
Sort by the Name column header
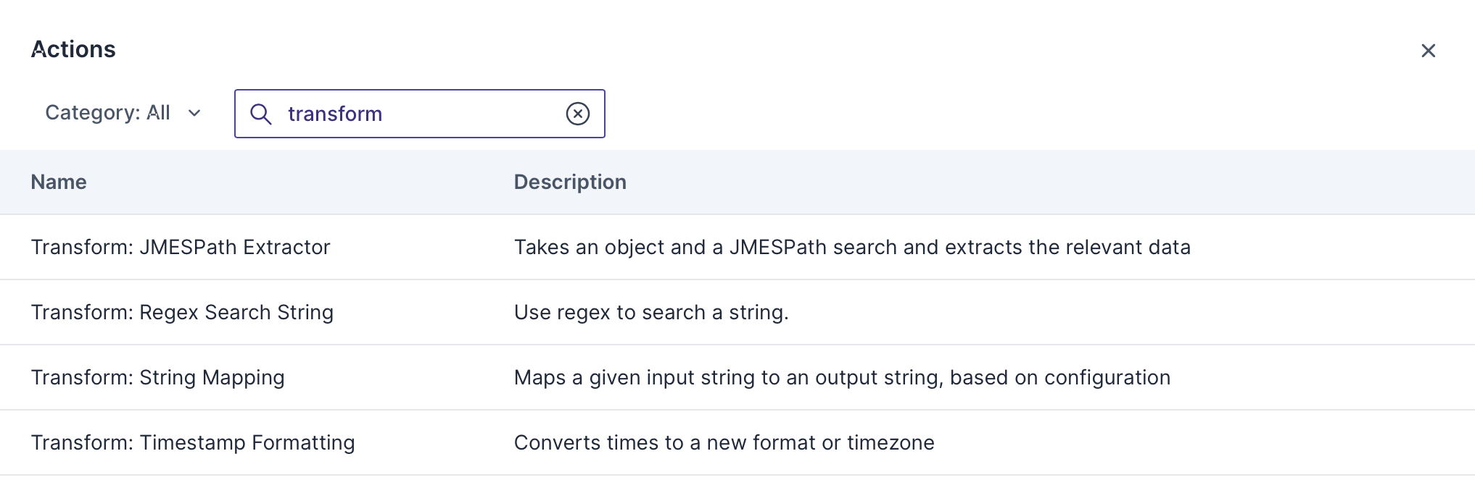coord(59,182)
